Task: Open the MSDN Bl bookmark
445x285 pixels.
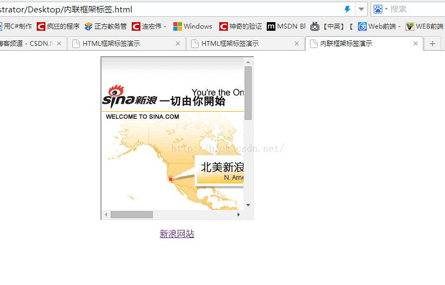Action: pos(286,26)
